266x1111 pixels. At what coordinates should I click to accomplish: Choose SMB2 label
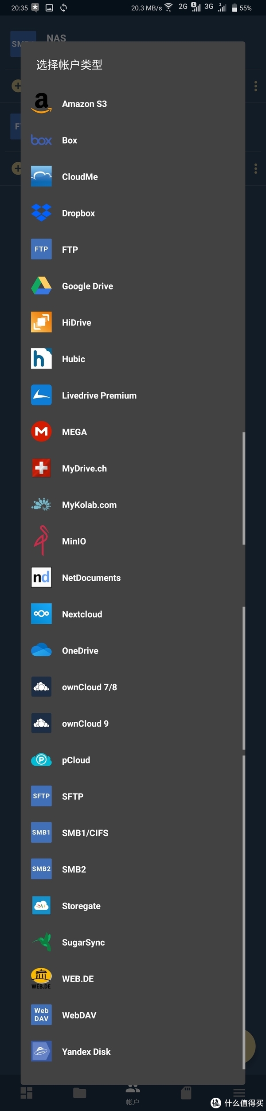[x=74, y=869]
